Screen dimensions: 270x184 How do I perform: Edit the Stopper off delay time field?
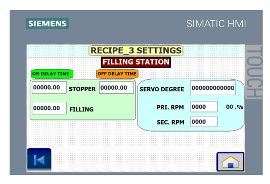point(116,88)
